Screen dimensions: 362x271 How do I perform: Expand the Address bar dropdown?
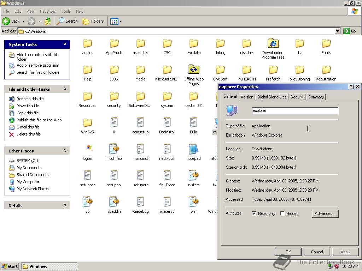[338, 31]
